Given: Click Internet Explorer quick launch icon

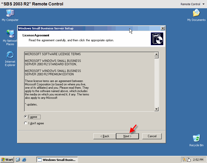Looking at the screenshot, I should point(24,160).
